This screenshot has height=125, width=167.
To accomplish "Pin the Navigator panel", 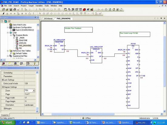I will (35, 18).
